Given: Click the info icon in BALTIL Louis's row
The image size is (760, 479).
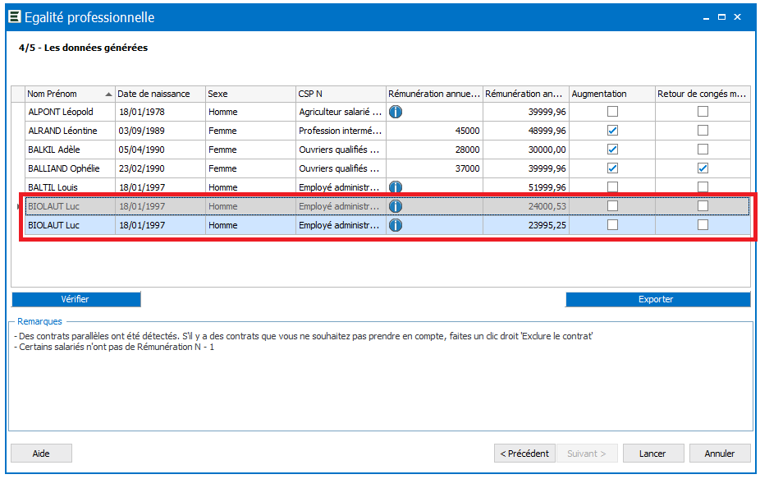Looking at the screenshot, I should click(x=396, y=187).
